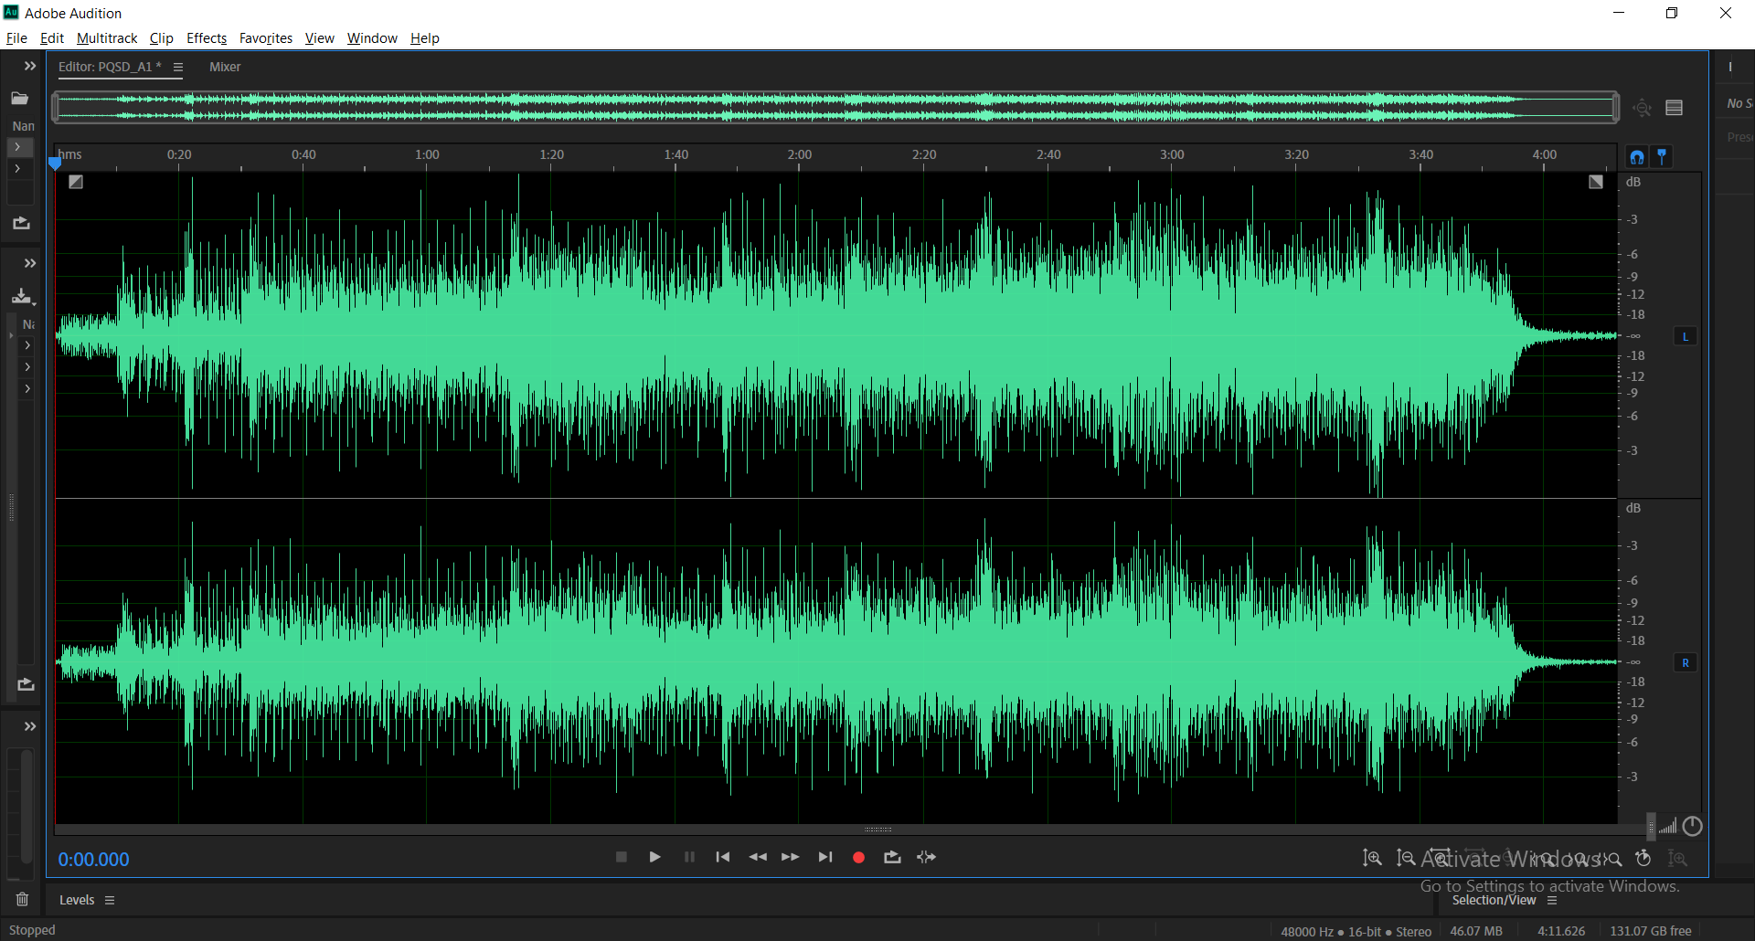Move playhead to previous with transport button
The width and height of the screenshot is (1755, 941).
[723, 857]
